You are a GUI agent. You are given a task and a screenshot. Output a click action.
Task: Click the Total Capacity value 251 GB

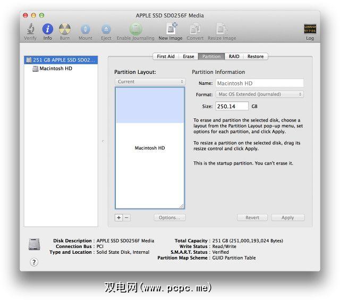tap(248, 241)
